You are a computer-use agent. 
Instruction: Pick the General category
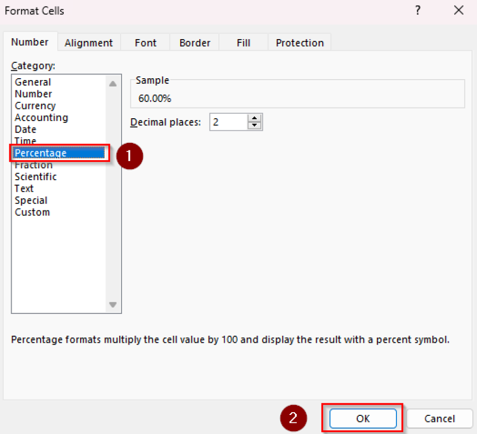33,81
